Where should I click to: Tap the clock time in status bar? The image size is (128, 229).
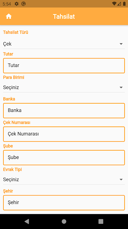[x=7, y=4]
